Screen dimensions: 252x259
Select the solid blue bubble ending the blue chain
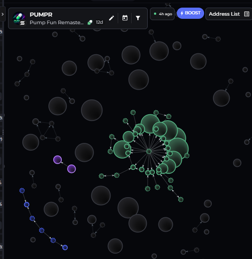[65, 247]
